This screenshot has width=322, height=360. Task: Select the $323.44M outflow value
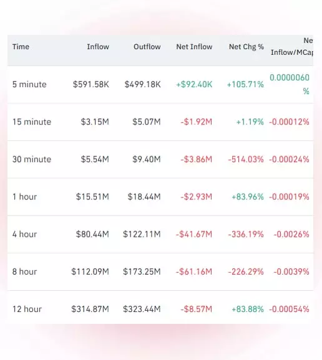pyautogui.click(x=142, y=309)
